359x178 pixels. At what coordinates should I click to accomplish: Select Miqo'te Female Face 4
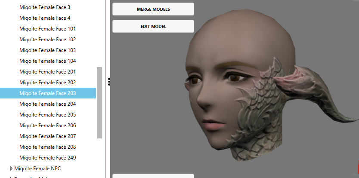pos(45,18)
